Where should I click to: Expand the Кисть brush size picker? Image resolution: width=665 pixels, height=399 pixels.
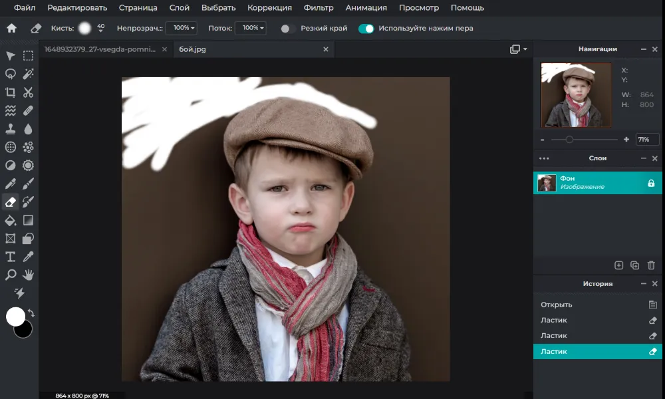(x=85, y=28)
